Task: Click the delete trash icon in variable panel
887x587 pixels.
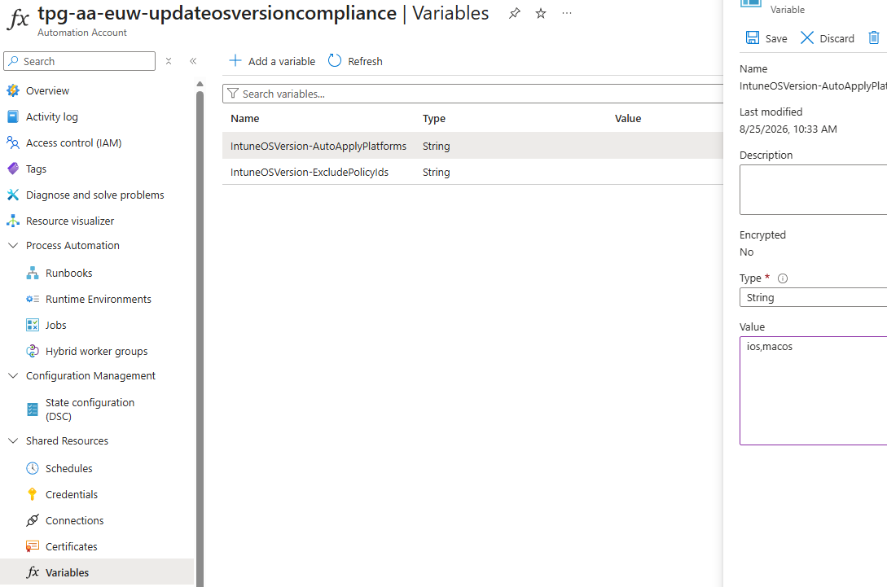Action: pos(874,38)
